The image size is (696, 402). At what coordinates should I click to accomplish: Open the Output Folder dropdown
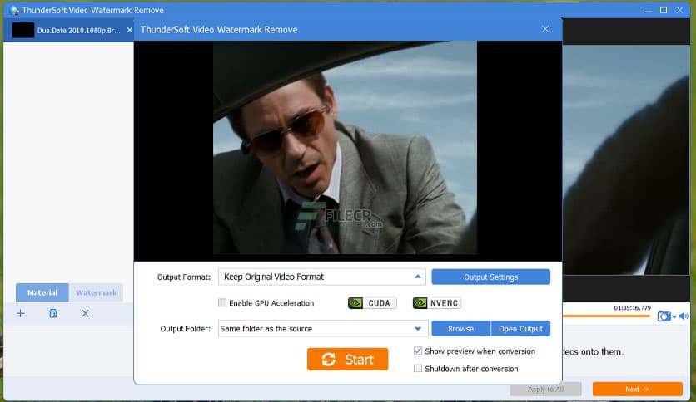pyautogui.click(x=418, y=329)
